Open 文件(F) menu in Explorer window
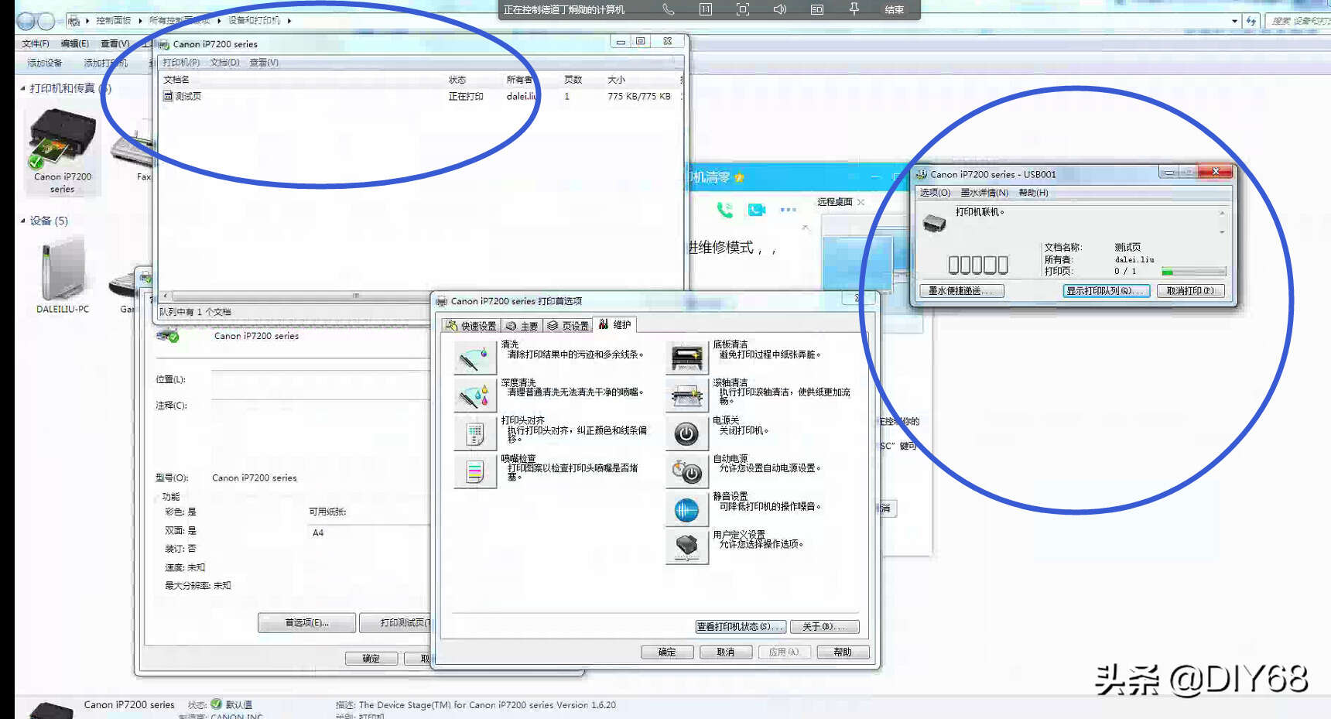1331x719 pixels. pyautogui.click(x=35, y=43)
